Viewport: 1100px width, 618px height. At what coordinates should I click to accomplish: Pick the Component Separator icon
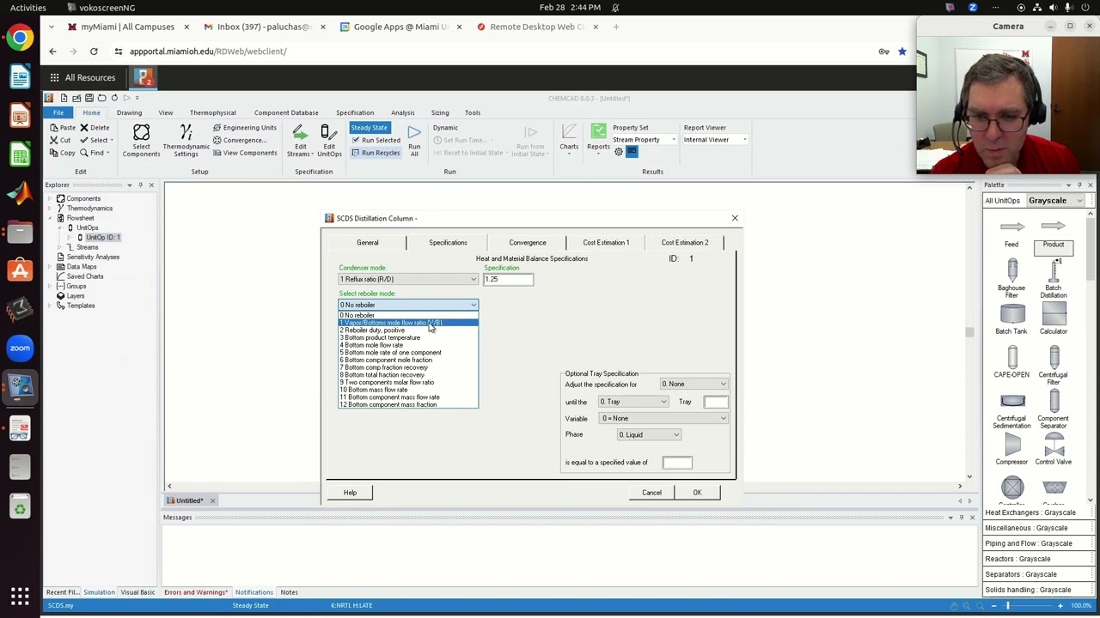pyautogui.click(x=1054, y=401)
